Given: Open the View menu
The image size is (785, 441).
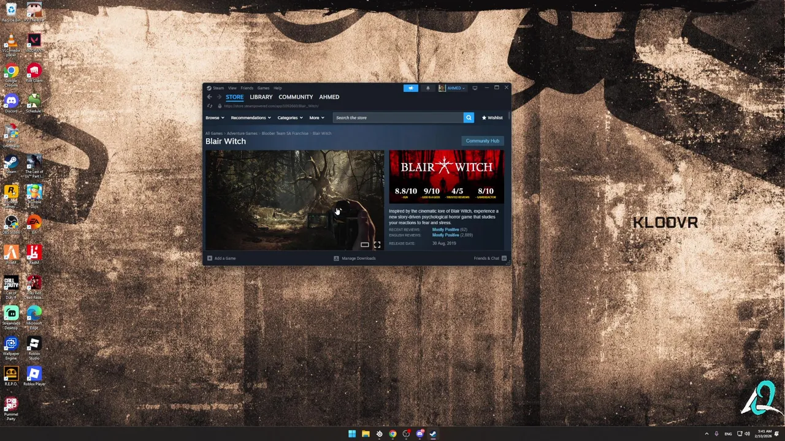Looking at the screenshot, I should point(232,88).
